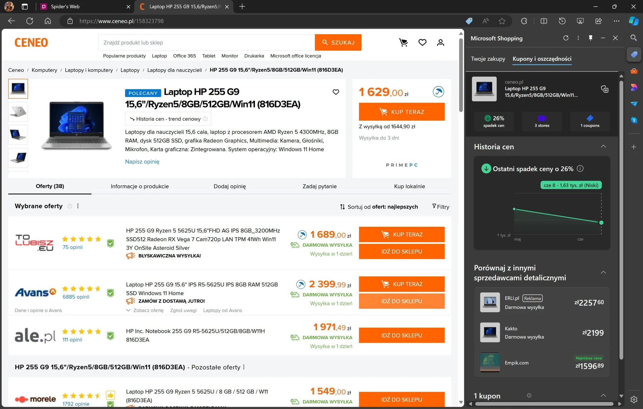Open Microsoft Shopping more options dots
The height and width of the screenshot is (409, 643).
[578, 38]
